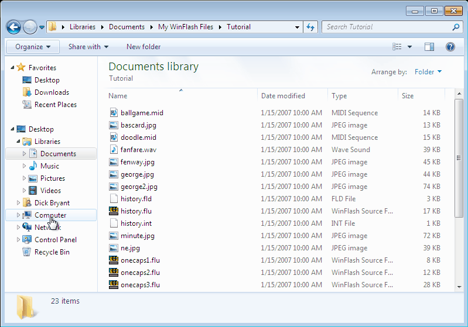The height and width of the screenshot is (327, 468).
Task: Select the bascard.jpg image icon
Action: [114, 125]
